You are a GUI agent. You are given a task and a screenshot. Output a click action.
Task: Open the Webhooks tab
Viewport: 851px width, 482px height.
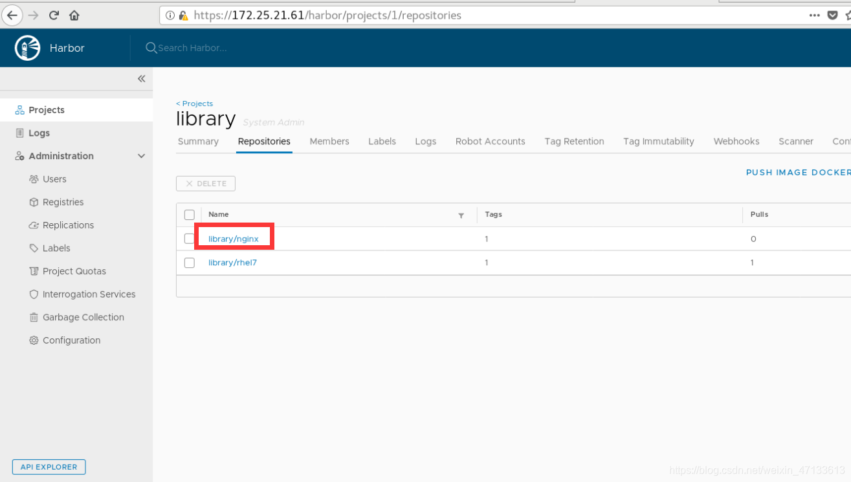(736, 141)
